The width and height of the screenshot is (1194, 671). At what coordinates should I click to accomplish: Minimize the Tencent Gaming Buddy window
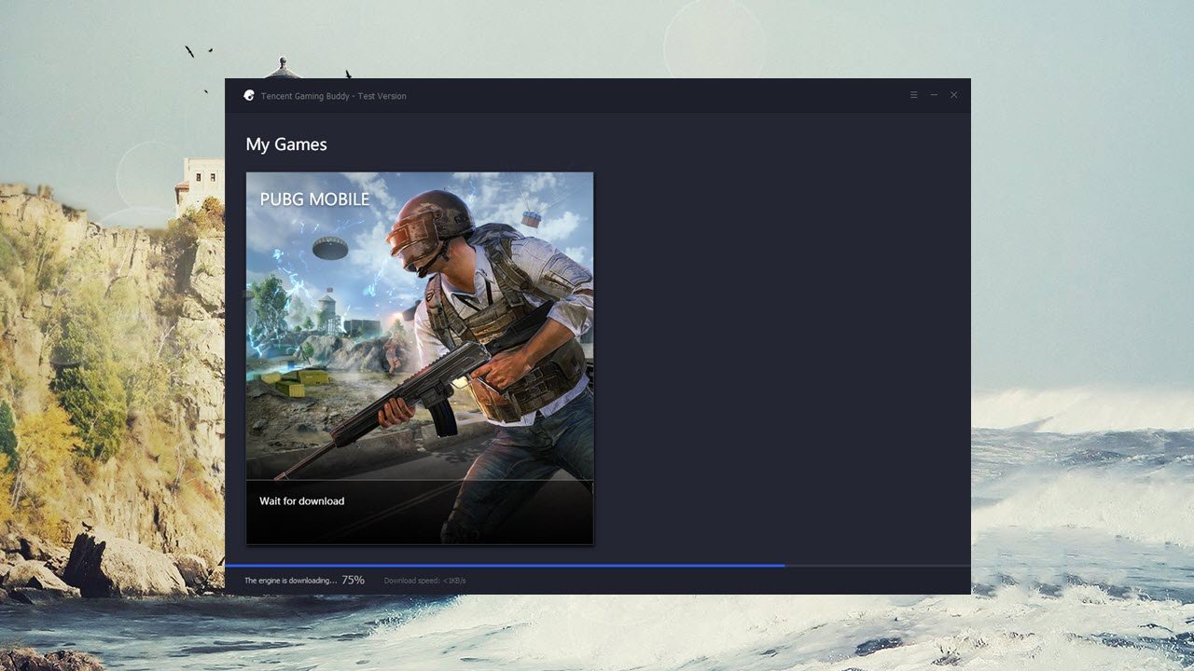[934, 95]
